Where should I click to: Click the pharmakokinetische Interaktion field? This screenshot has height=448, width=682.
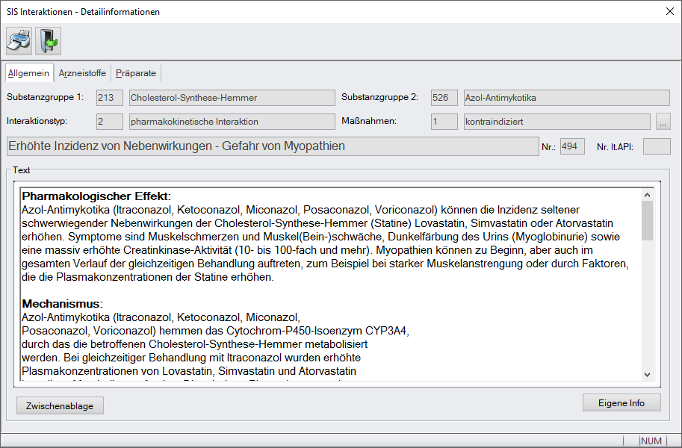(x=232, y=121)
